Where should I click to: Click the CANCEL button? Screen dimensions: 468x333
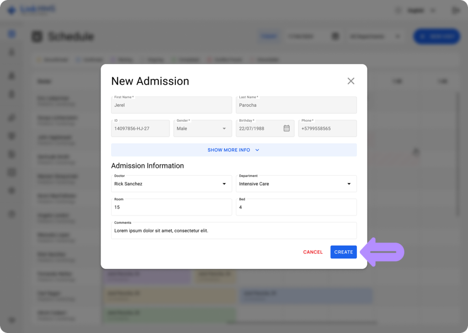coord(313,252)
